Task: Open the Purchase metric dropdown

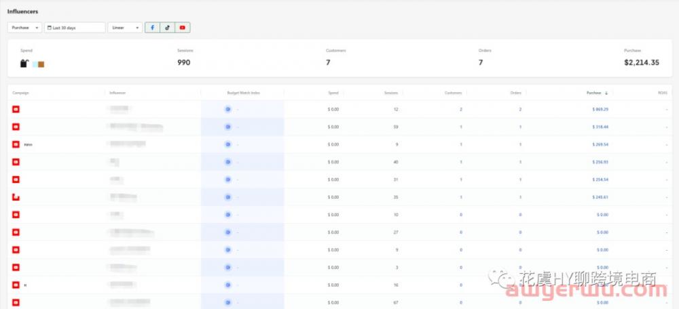Action: coord(24,28)
